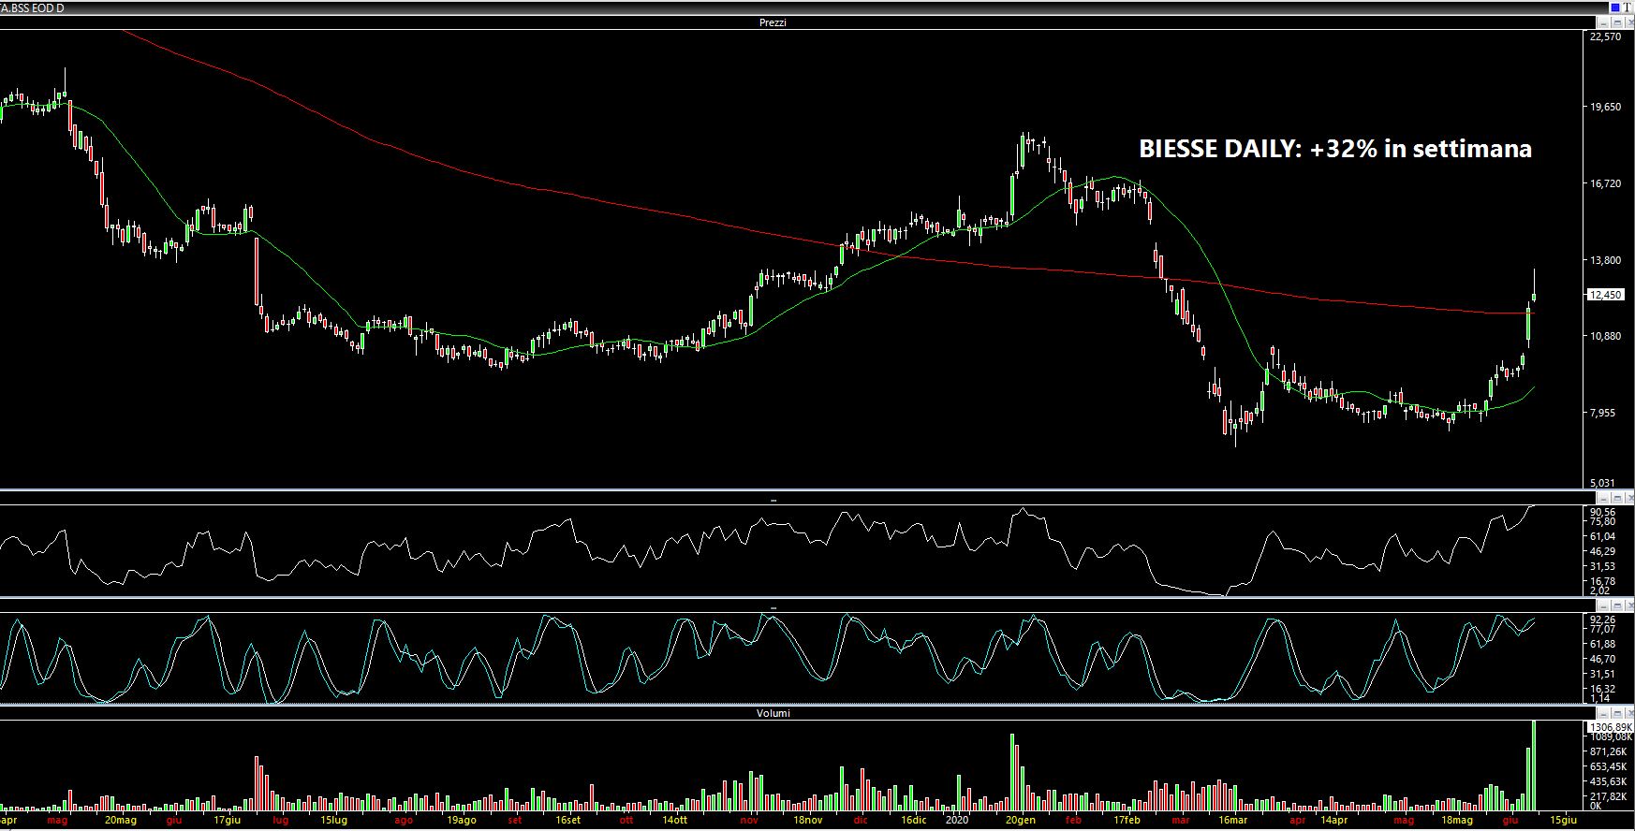Click the 20mag date label
The height and width of the screenshot is (831, 1635).
tap(121, 820)
